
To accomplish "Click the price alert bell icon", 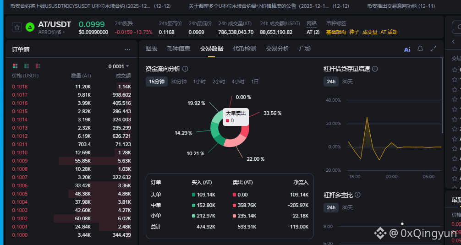I will click(x=420, y=49).
